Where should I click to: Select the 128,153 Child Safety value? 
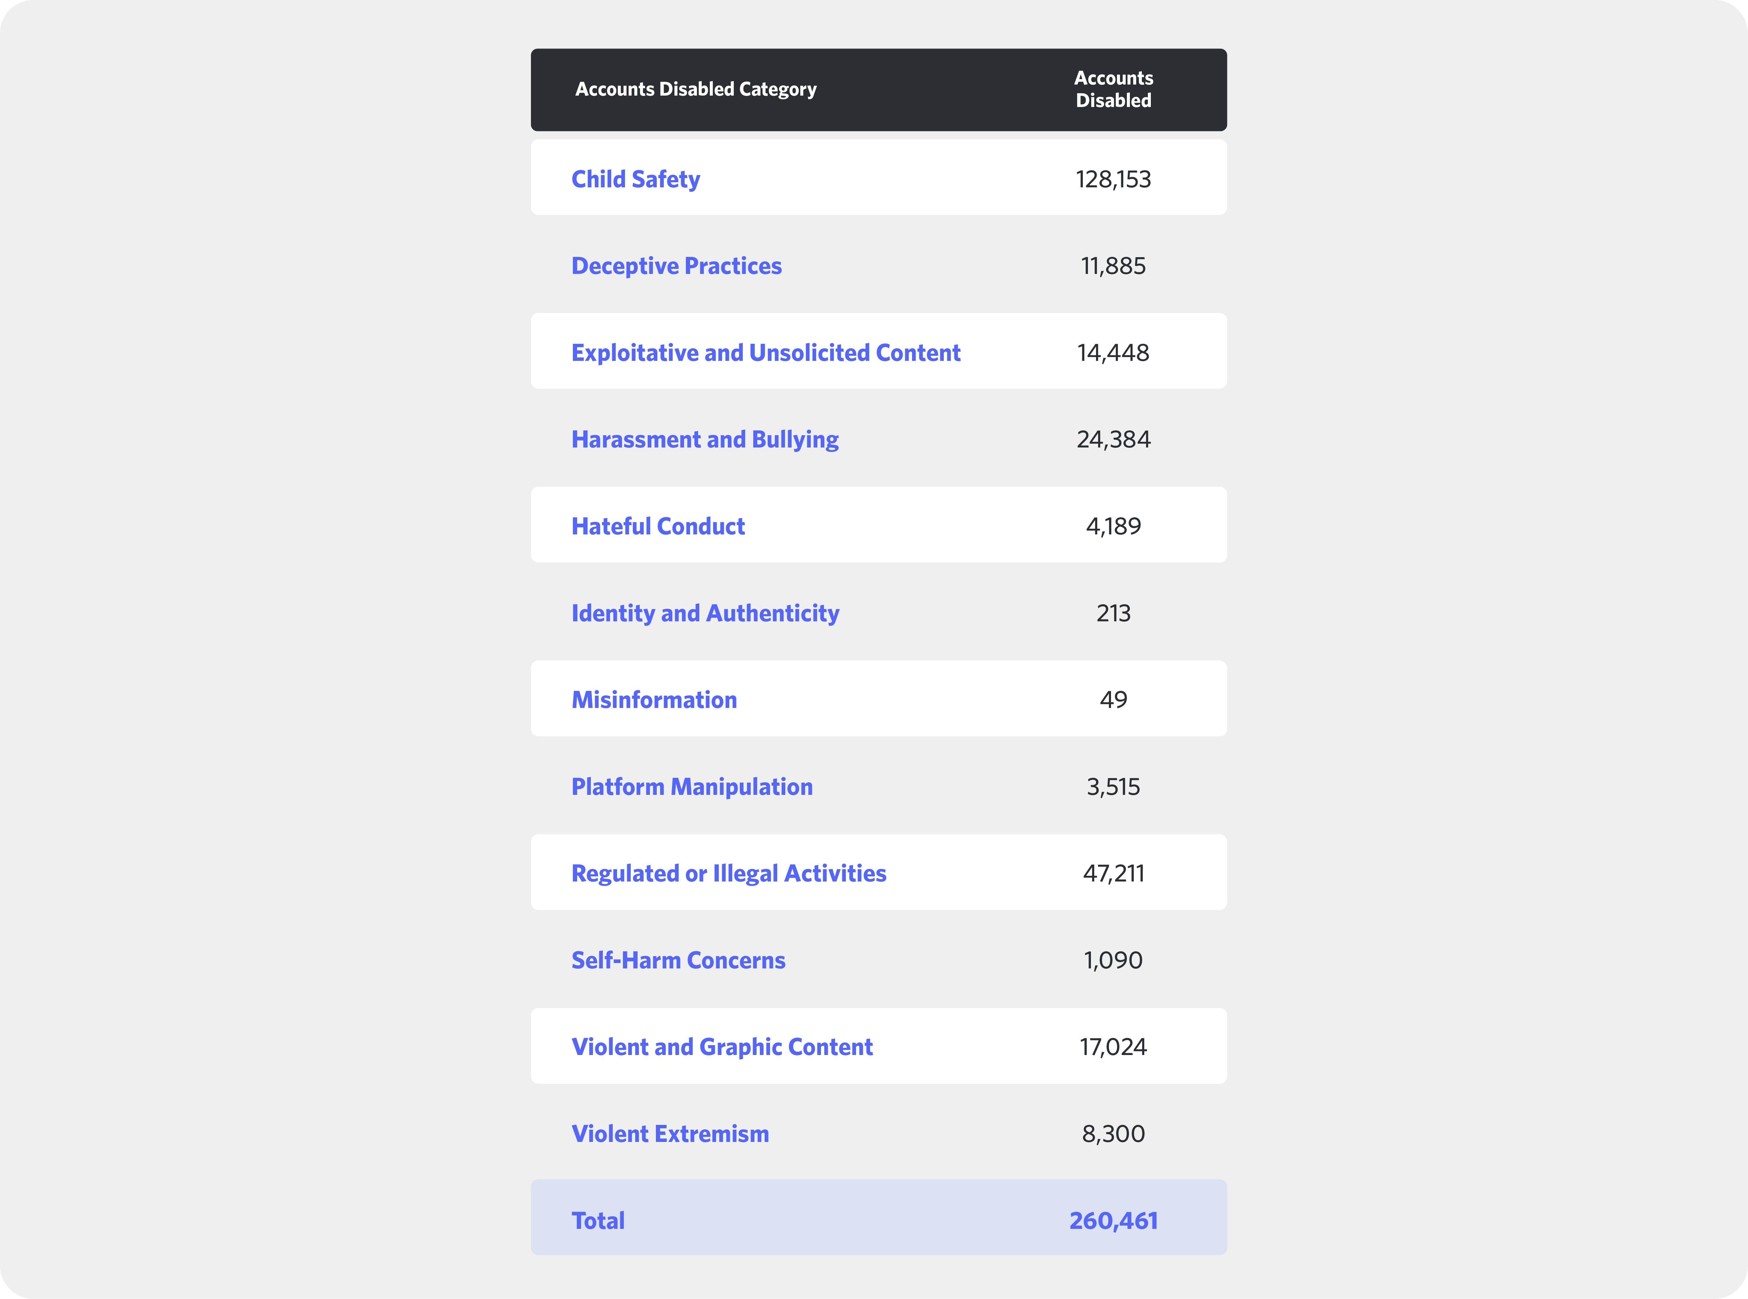(x=1113, y=179)
